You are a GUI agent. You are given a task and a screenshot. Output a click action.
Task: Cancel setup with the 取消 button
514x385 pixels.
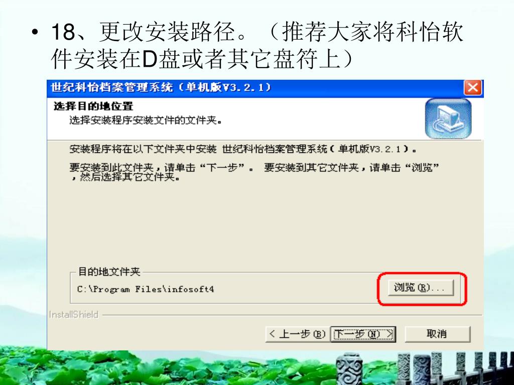point(437,334)
